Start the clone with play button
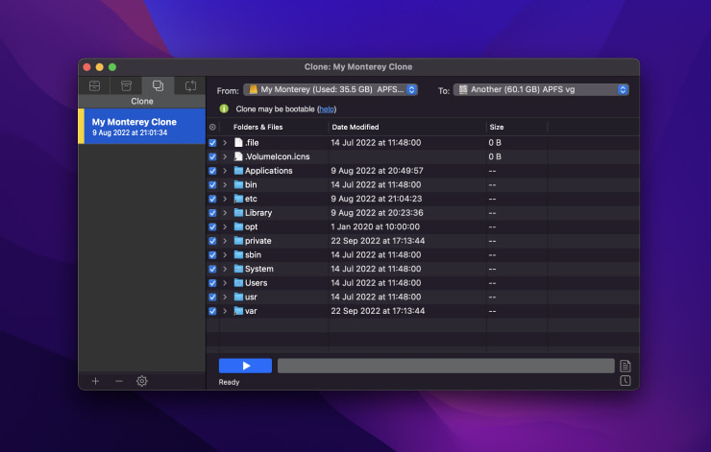Viewport: 711px width, 452px height. [x=245, y=366]
